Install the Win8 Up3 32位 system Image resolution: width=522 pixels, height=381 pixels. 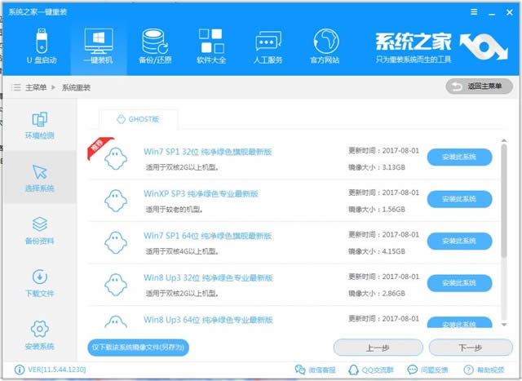click(x=459, y=283)
